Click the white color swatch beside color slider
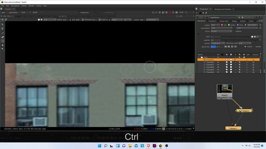The height and width of the screenshot is (149, 266). [252, 37]
